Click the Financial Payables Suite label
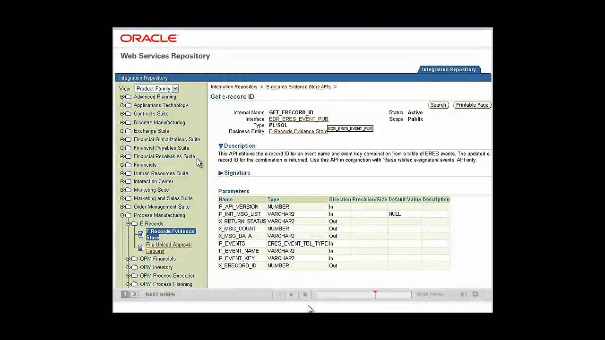Viewport: 605px width, 340px height. click(161, 148)
